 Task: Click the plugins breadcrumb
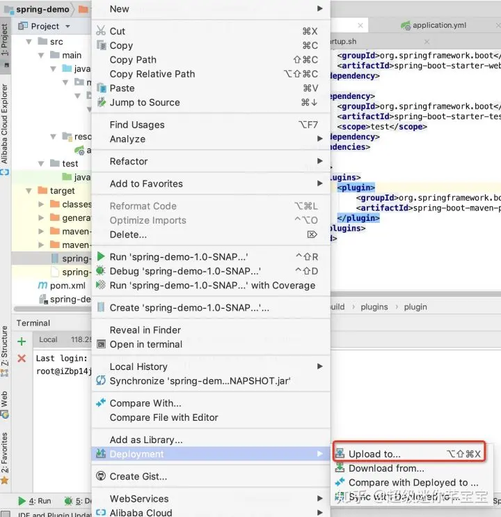click(374, 307)
